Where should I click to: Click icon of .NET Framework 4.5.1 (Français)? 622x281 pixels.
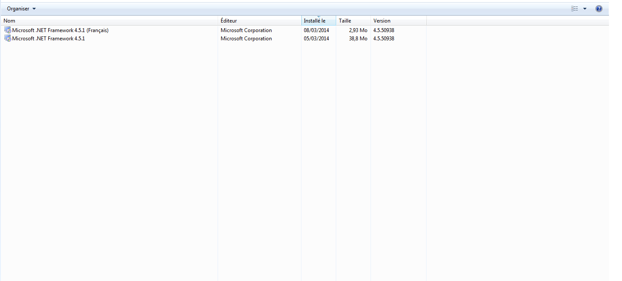tap(7, 30)
